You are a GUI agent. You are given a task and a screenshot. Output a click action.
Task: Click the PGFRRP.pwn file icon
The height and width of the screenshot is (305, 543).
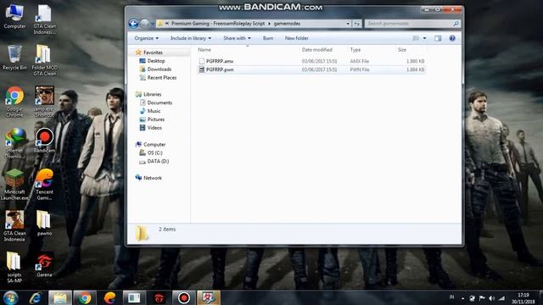202,69
